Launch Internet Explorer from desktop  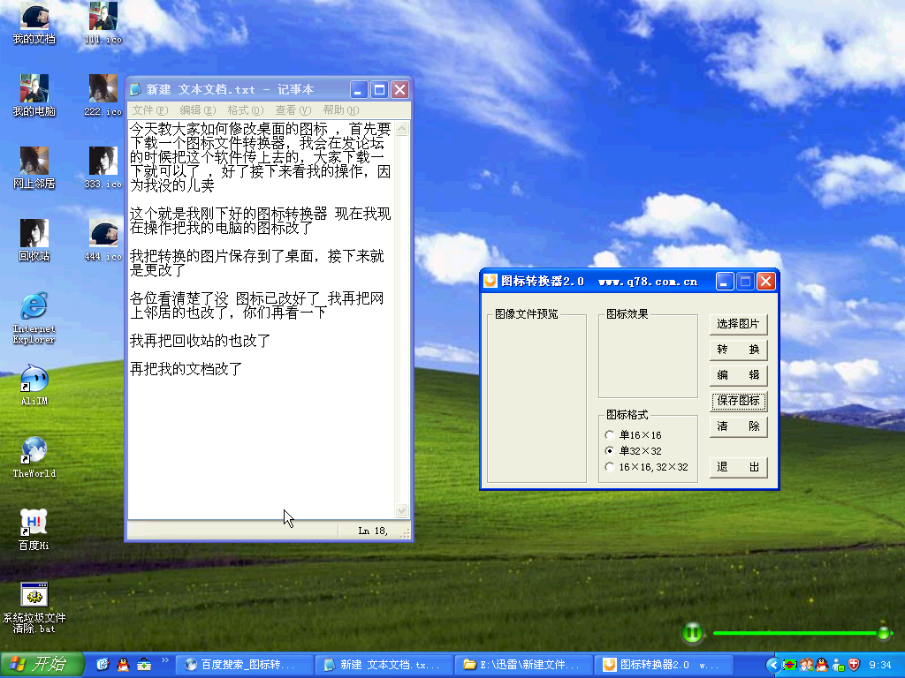coord(34,318)
